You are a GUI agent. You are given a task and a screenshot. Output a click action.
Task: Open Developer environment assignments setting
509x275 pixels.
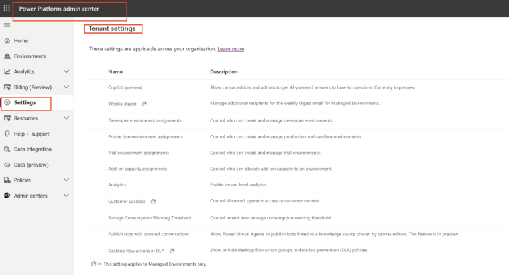coord(144,120)
